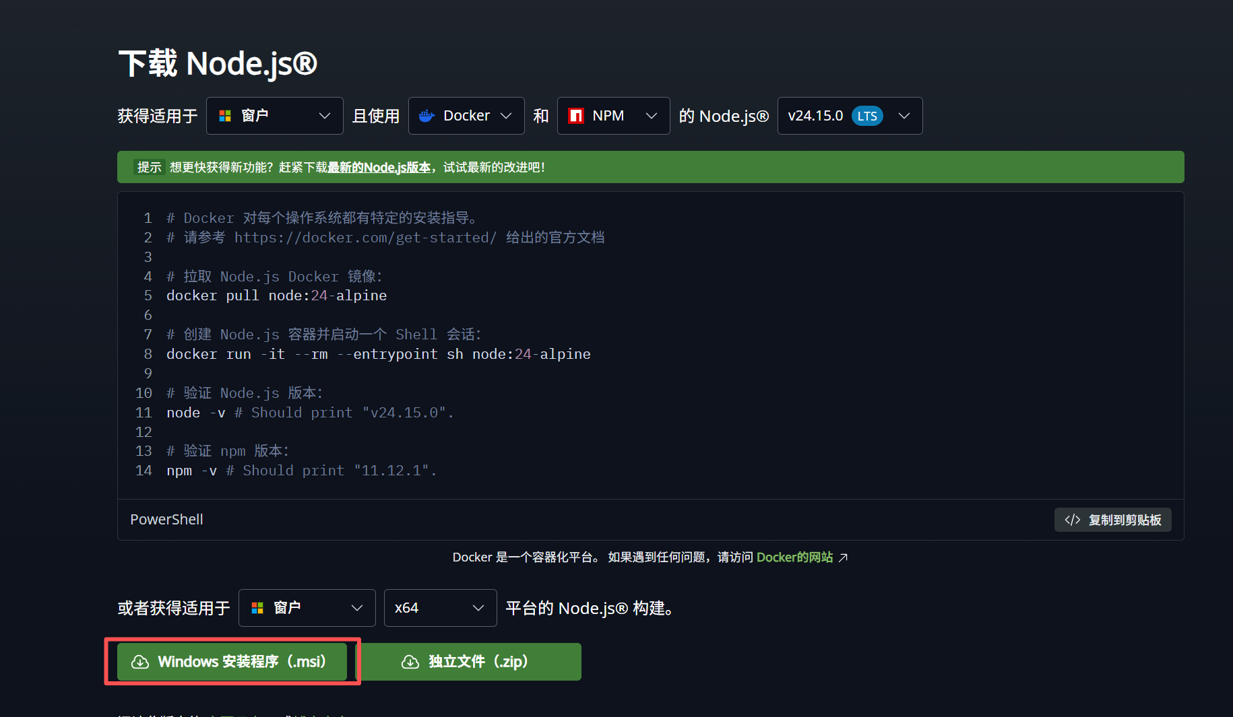Open the Docker install method dropdown

click(466, 116)
